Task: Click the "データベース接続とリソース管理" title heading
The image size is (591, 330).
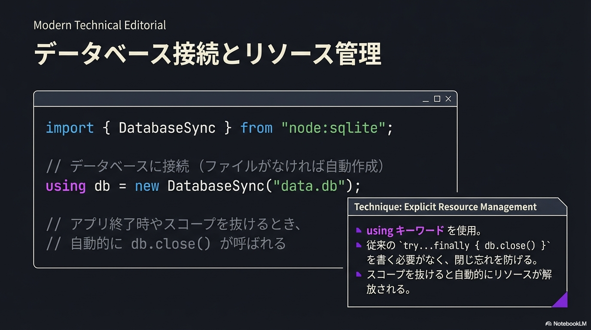Action: click(207, 55)
